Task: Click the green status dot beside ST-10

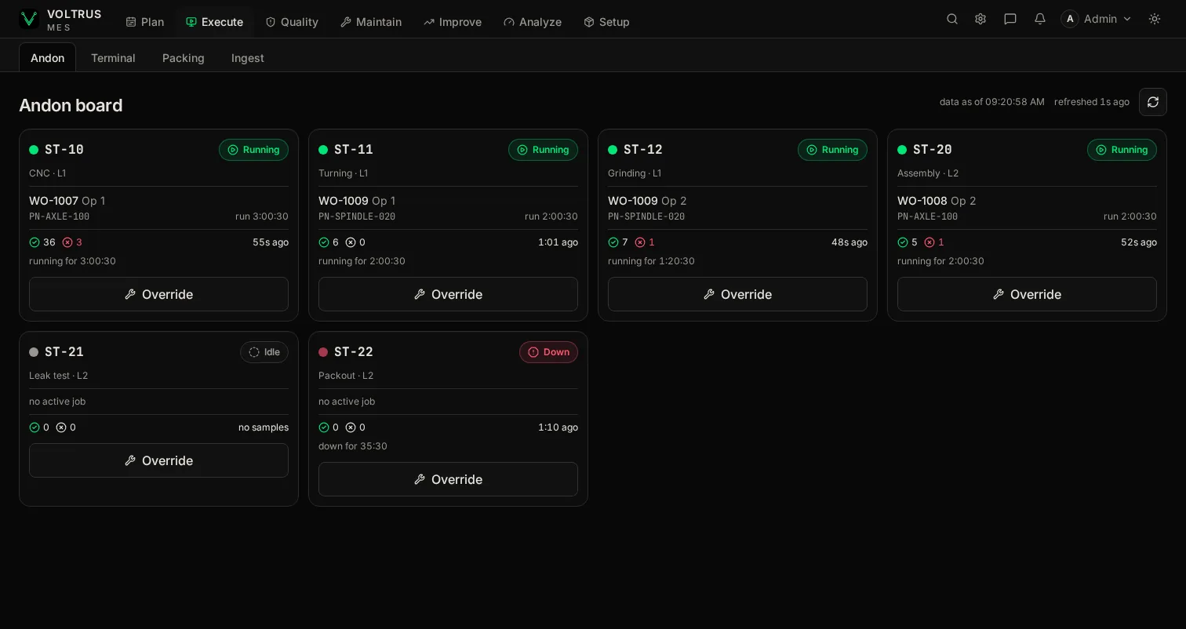Action: [x=34, y=150]
